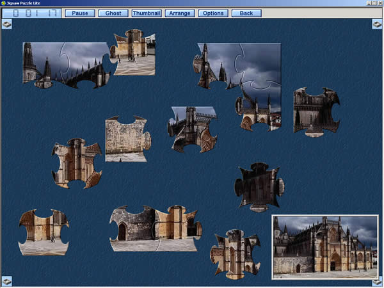Viewport: 384px width, 288px height.
Task: Click the tray icon in bottom-left corner
Action: point(7,281)
